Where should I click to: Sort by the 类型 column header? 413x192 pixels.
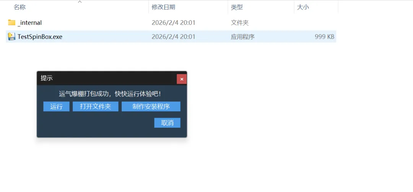pos(237,7)
